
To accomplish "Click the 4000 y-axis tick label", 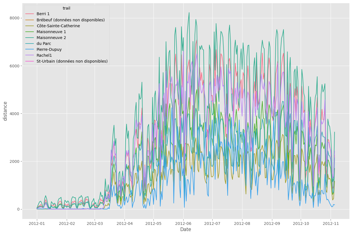I will point(14,114).
